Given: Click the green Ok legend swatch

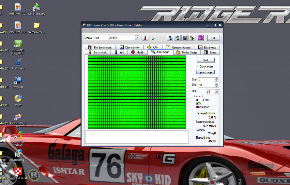Looking at the screenshot, I should click(x=197, y=104).
